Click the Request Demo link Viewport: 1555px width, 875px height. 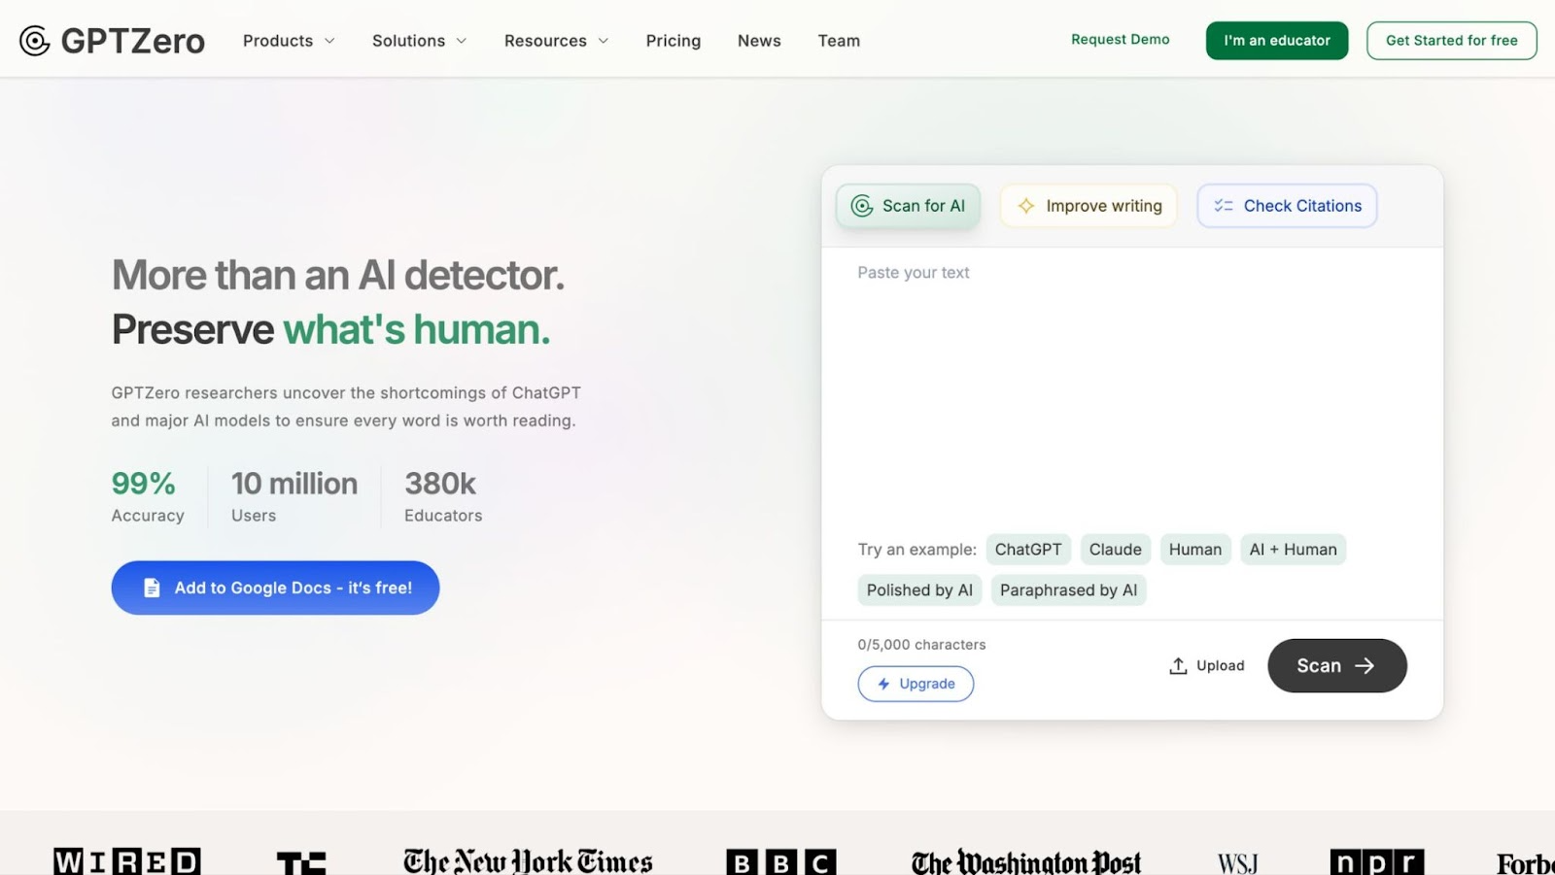click(x=1121, y=40)
